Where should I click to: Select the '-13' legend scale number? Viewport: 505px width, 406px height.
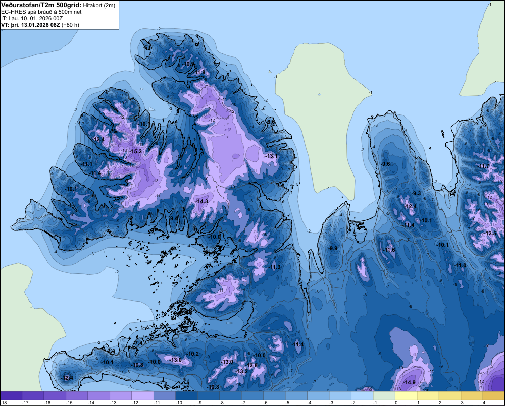pyautogui.click(x=113, y=403)
